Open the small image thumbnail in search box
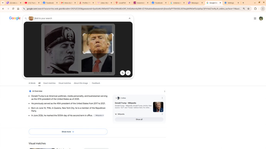The width and height of the screenshot is (266, 149). [31, 18]
